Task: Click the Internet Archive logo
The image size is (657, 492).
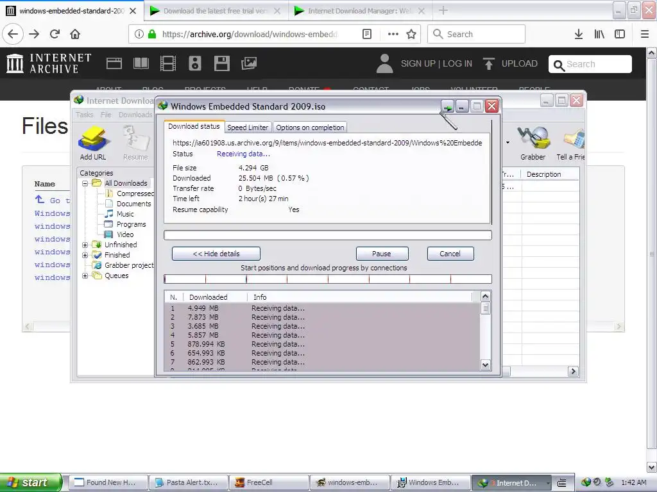Action: [x=49, y=63]
